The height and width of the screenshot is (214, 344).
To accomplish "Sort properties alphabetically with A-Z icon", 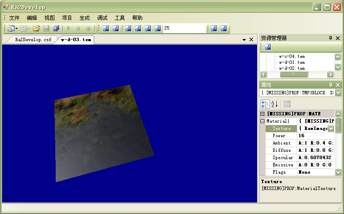I will pyautogui.click(x=275, y=104).
